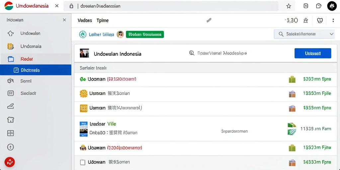Close the Indoonan sidebar panel
This screenshot has width=340, height=170.
coord(64,20)
